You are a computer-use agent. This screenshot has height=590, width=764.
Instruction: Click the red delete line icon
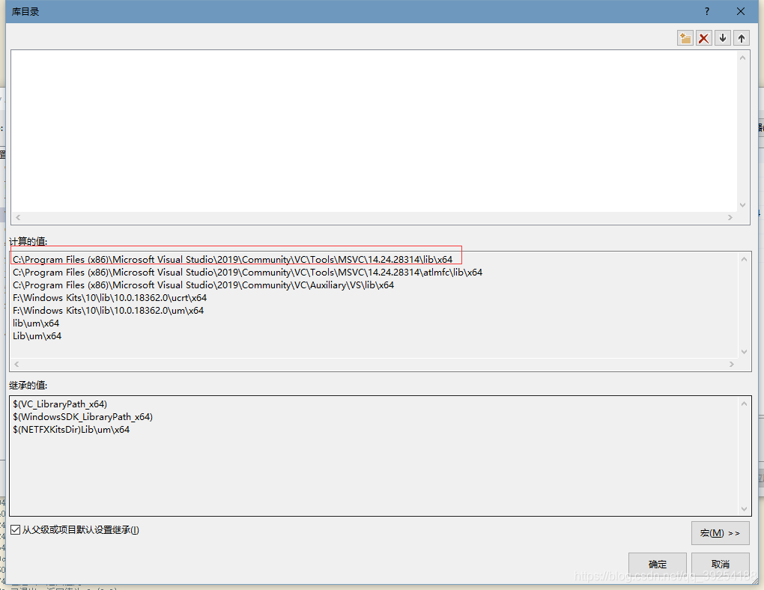(703, 38)
